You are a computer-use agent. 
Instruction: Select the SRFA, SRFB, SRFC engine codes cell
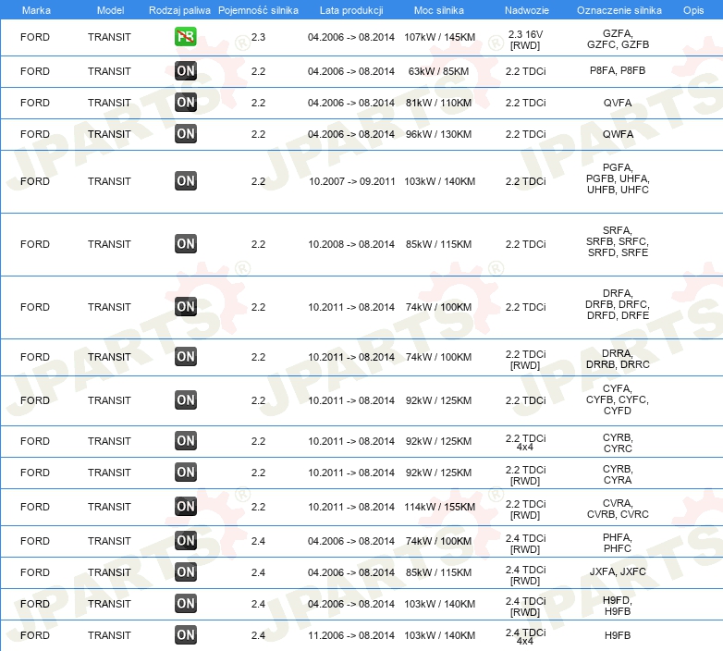click(x=618, y=241)
